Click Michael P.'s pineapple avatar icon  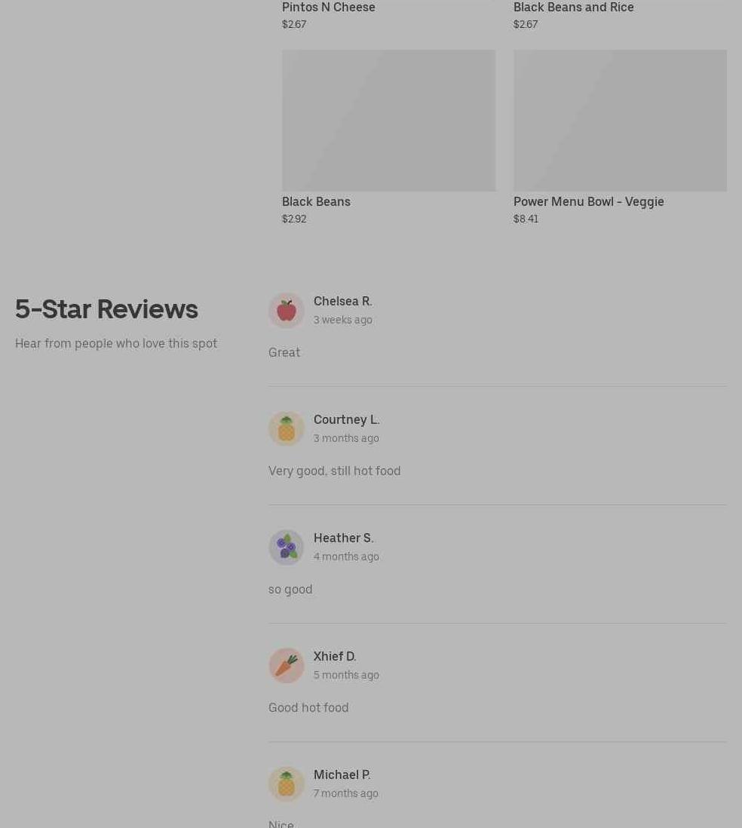tap(287, 784)
